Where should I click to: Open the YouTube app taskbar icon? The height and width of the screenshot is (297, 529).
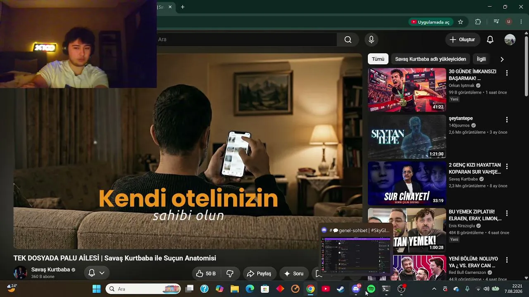326,289
